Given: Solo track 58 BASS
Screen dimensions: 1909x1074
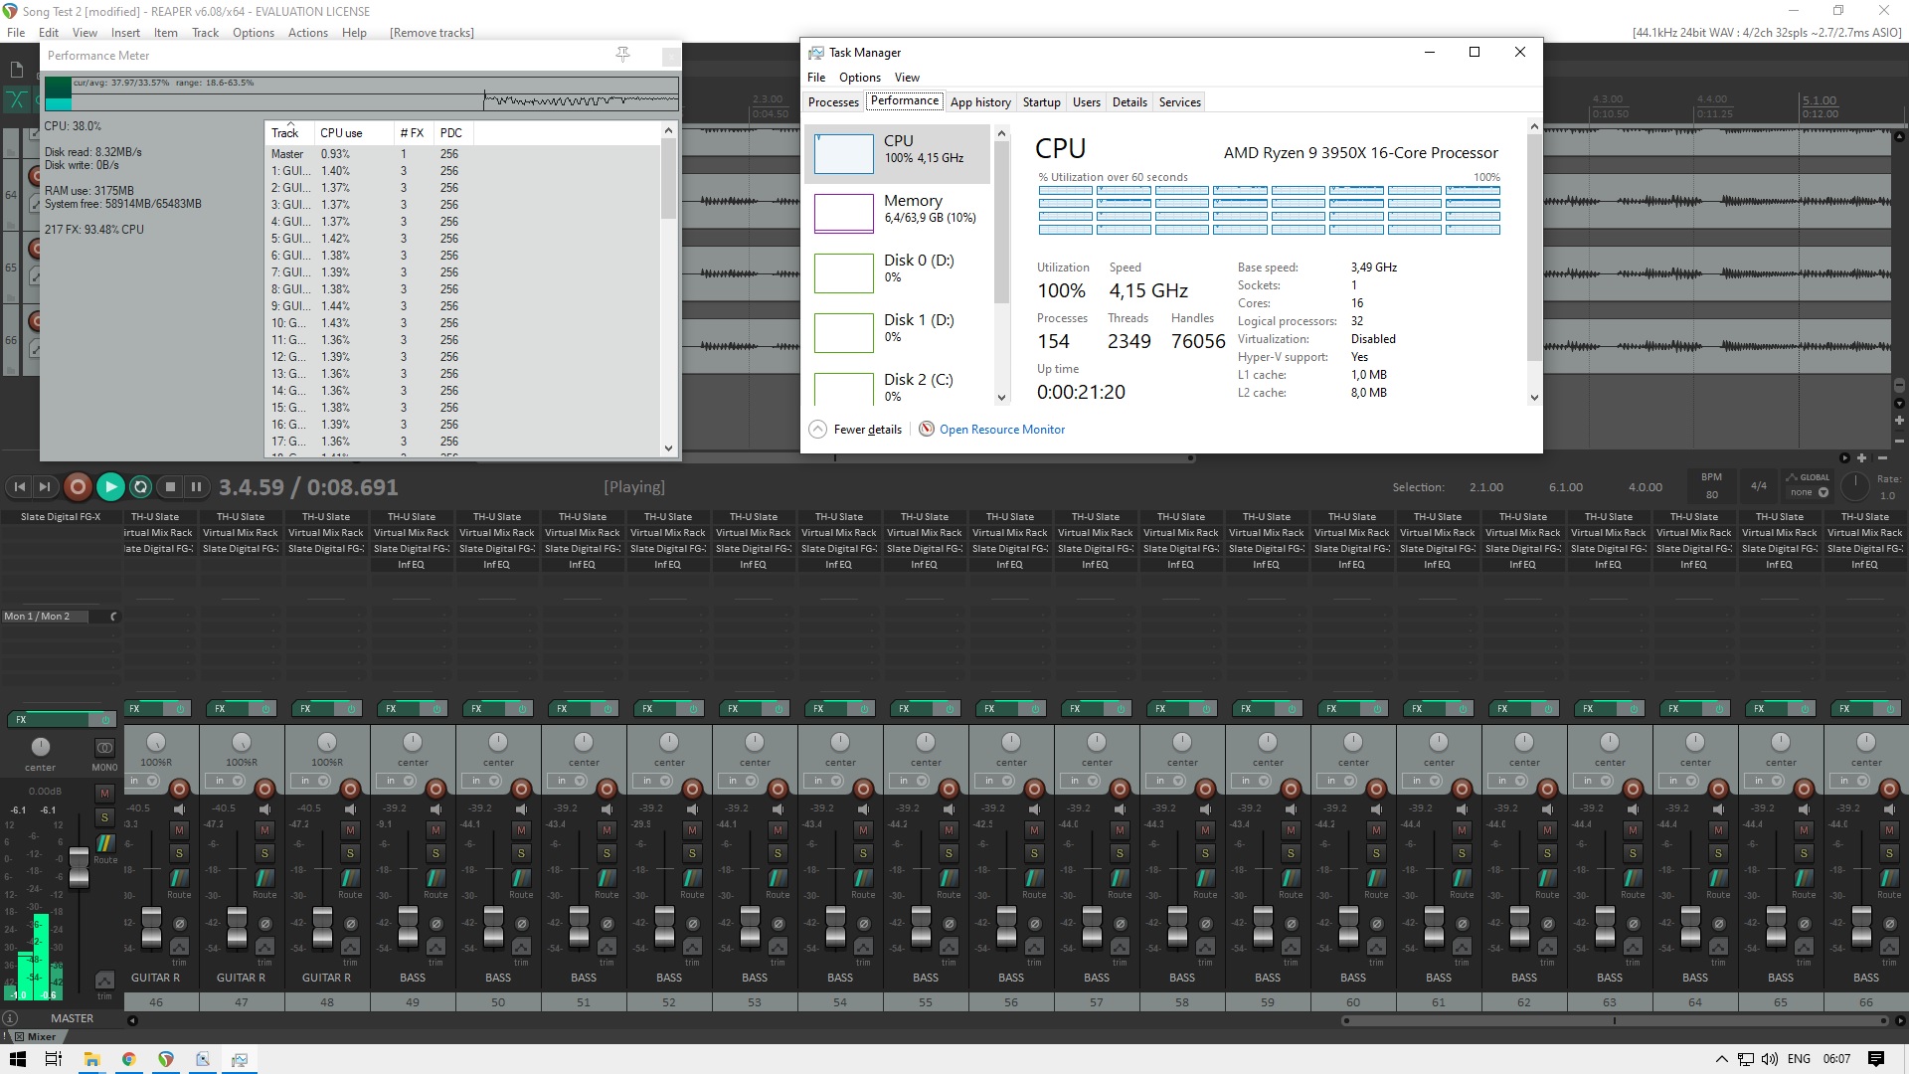Looking at the screenshot, I should pyautogui.click(x=1205, y=853).
